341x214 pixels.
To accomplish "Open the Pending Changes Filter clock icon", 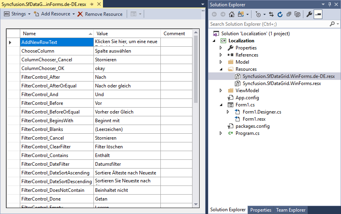I will click(258, 14).
